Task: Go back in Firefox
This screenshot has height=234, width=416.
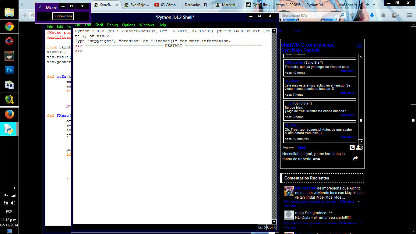Action: coord(26,15)
